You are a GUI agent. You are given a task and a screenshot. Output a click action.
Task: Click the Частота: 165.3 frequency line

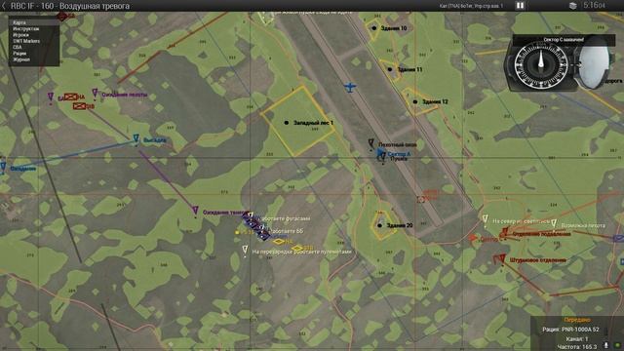click(x=577, y=347)
